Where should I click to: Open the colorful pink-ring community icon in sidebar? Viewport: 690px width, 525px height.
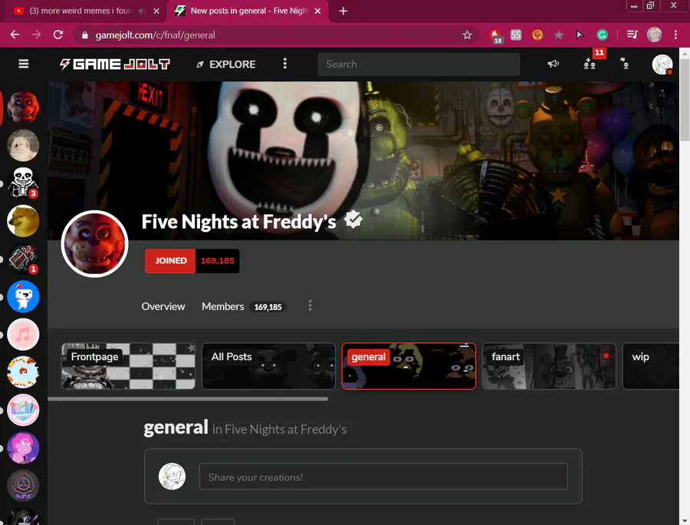click(x=23, y=411)
